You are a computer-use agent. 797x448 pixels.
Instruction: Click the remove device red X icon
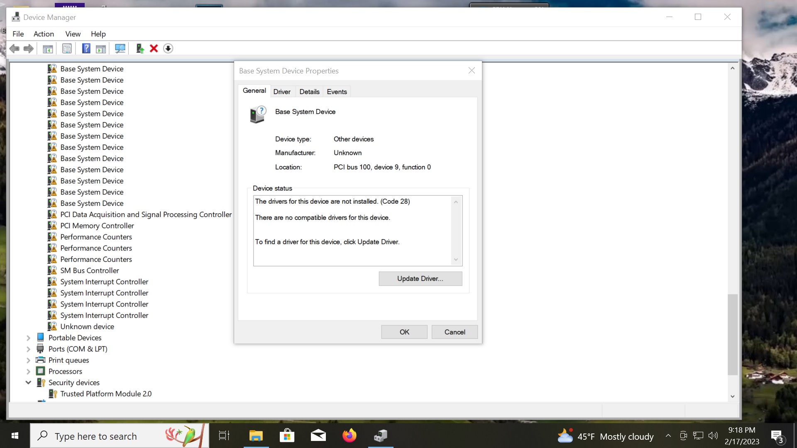pyautogui.click(x=154, y=48)
